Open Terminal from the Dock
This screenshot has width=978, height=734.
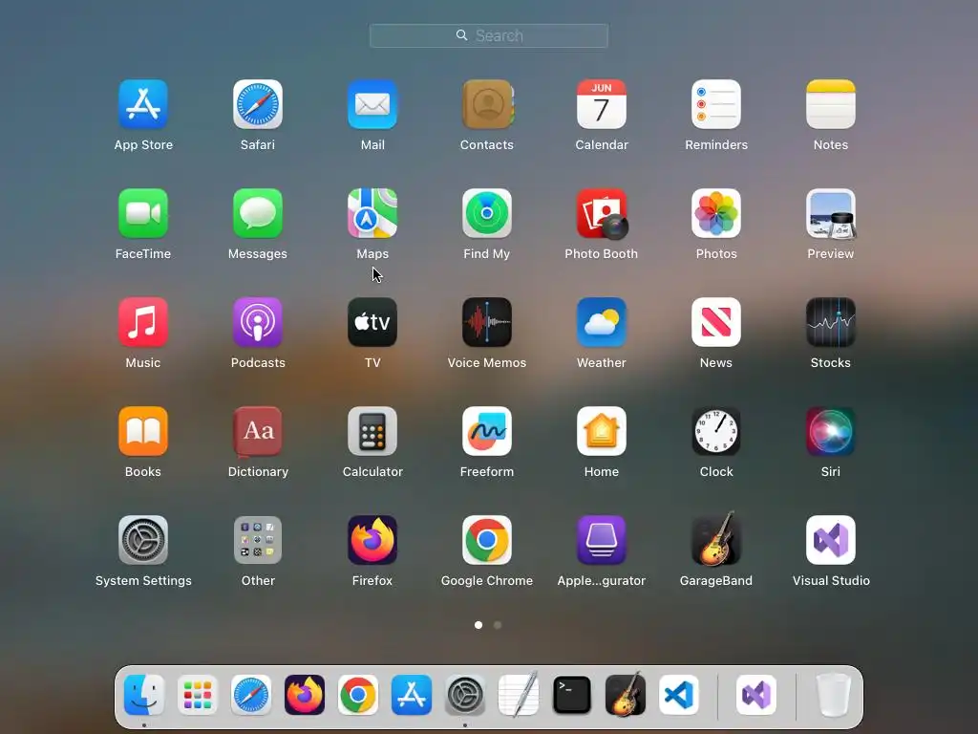[x=572, y=696]
